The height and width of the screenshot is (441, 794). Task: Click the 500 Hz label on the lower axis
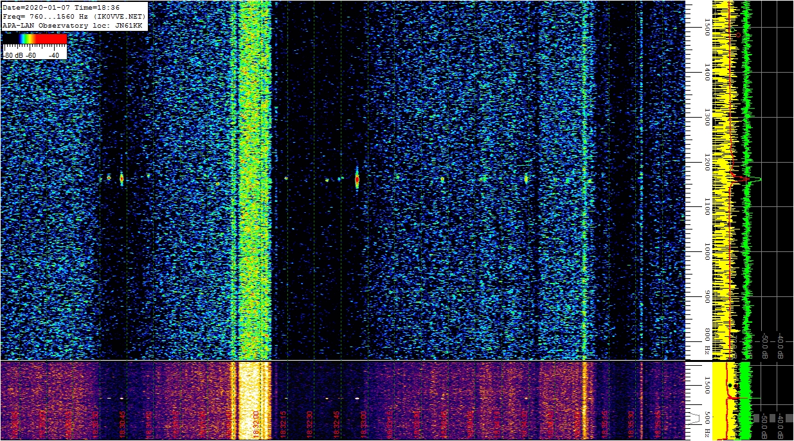coord(707,424)
